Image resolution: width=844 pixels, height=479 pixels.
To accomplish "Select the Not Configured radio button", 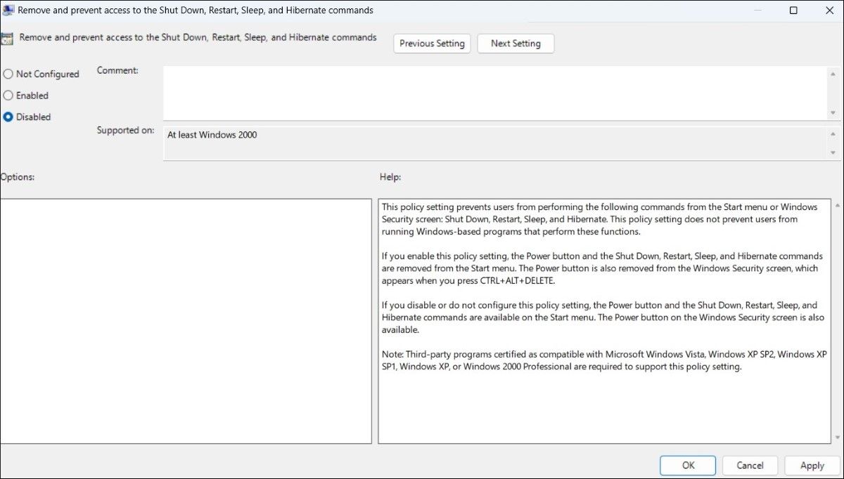I will (x=8, y=74).
